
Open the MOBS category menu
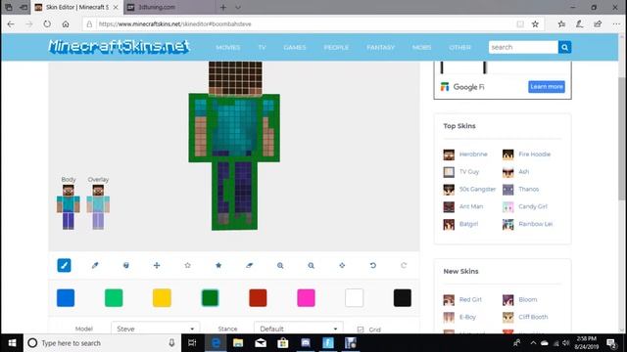pyautogui.click(x=422, y=47)
